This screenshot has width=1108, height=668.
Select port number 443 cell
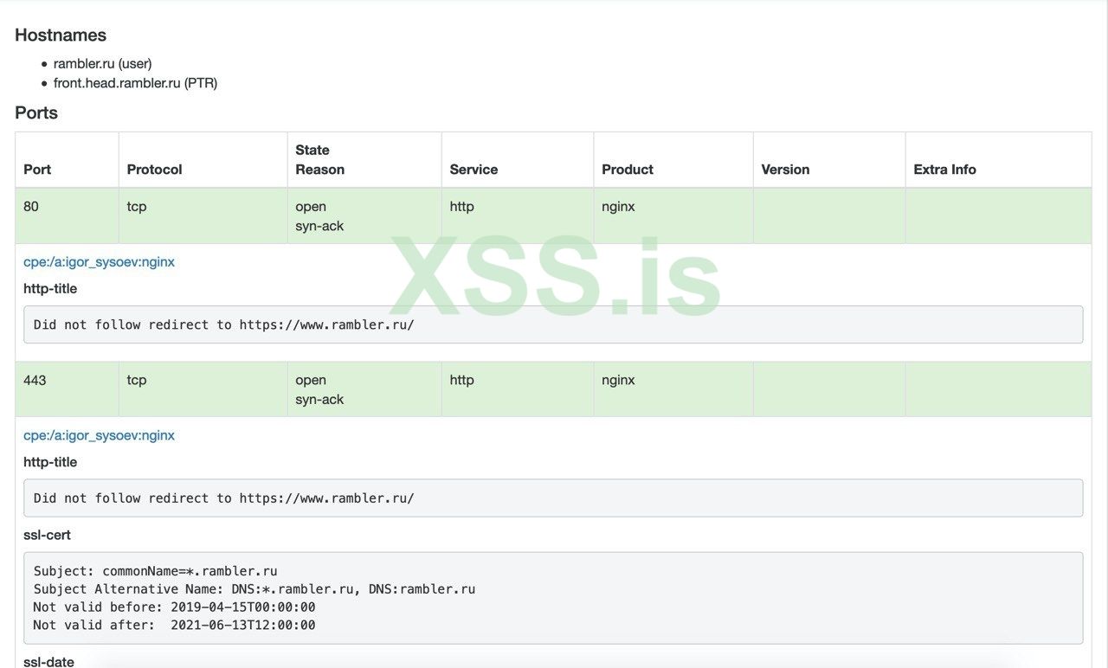pyautogui.click(x=67, y=389)
